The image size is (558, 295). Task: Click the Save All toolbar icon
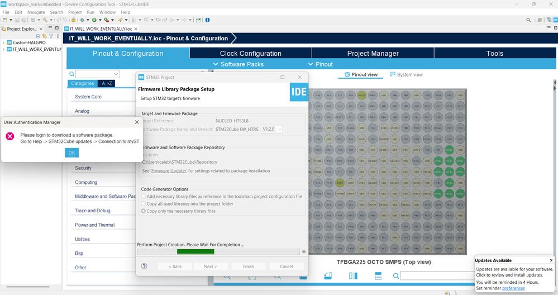[x=24, y=20]
